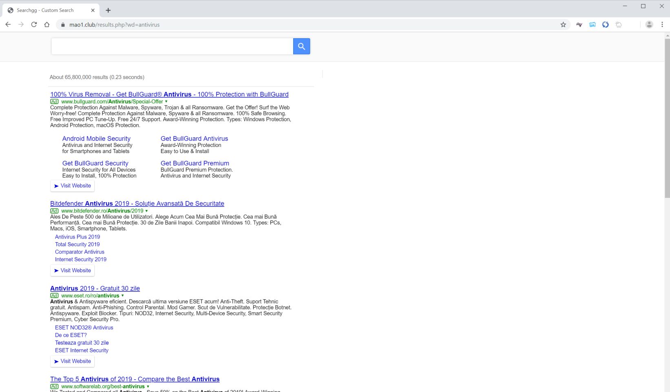
Task: Click inside the search text box
Action: tap(172, 46)
